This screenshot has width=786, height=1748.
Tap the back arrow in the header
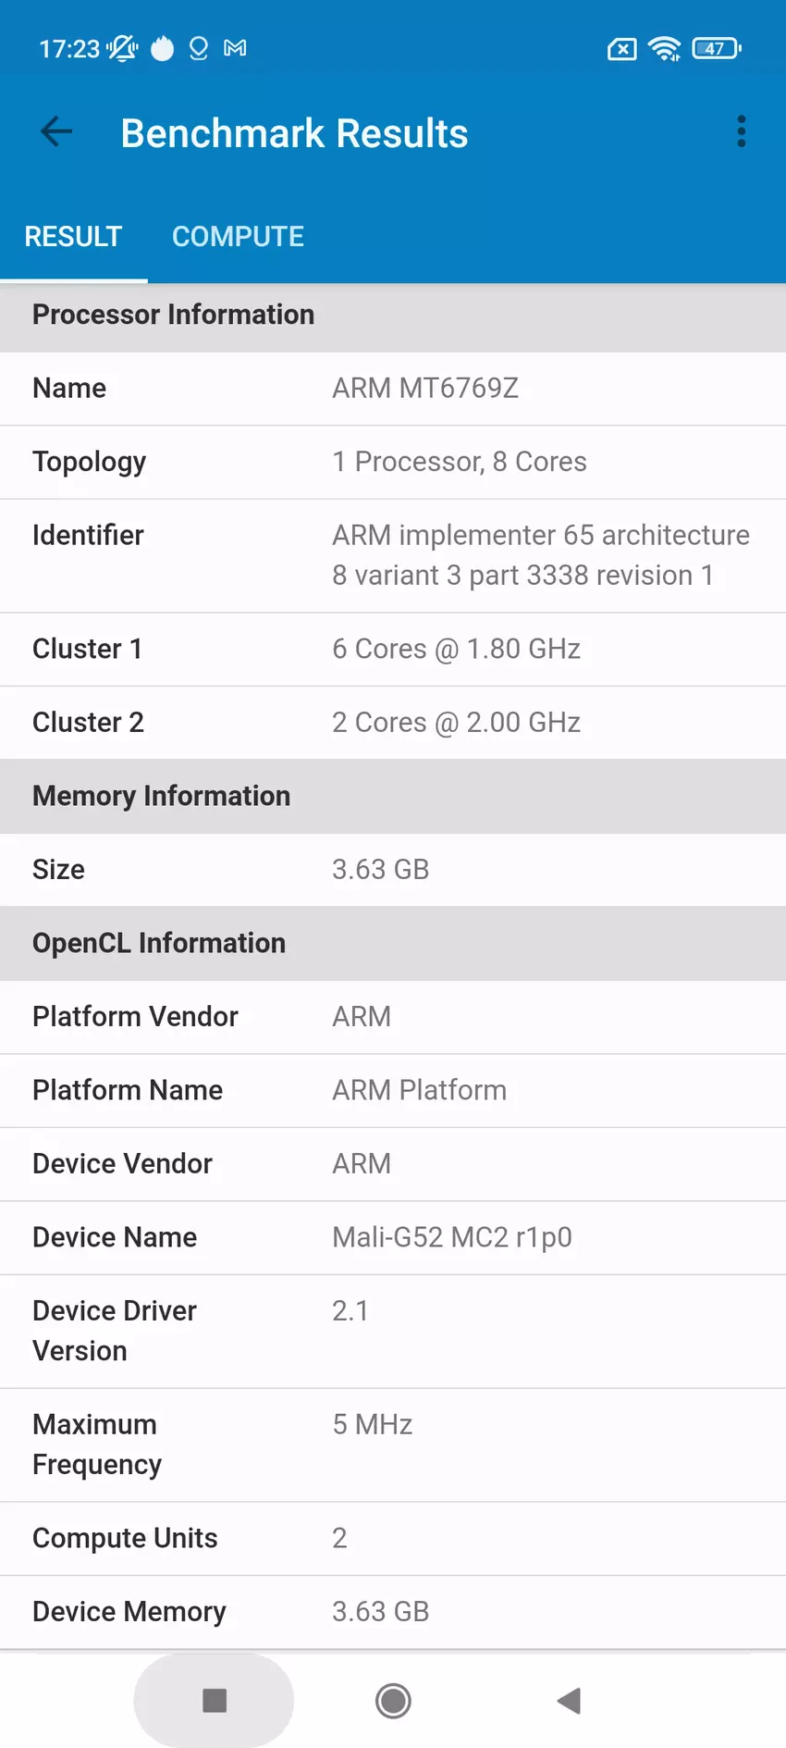[x=56, y=132]
